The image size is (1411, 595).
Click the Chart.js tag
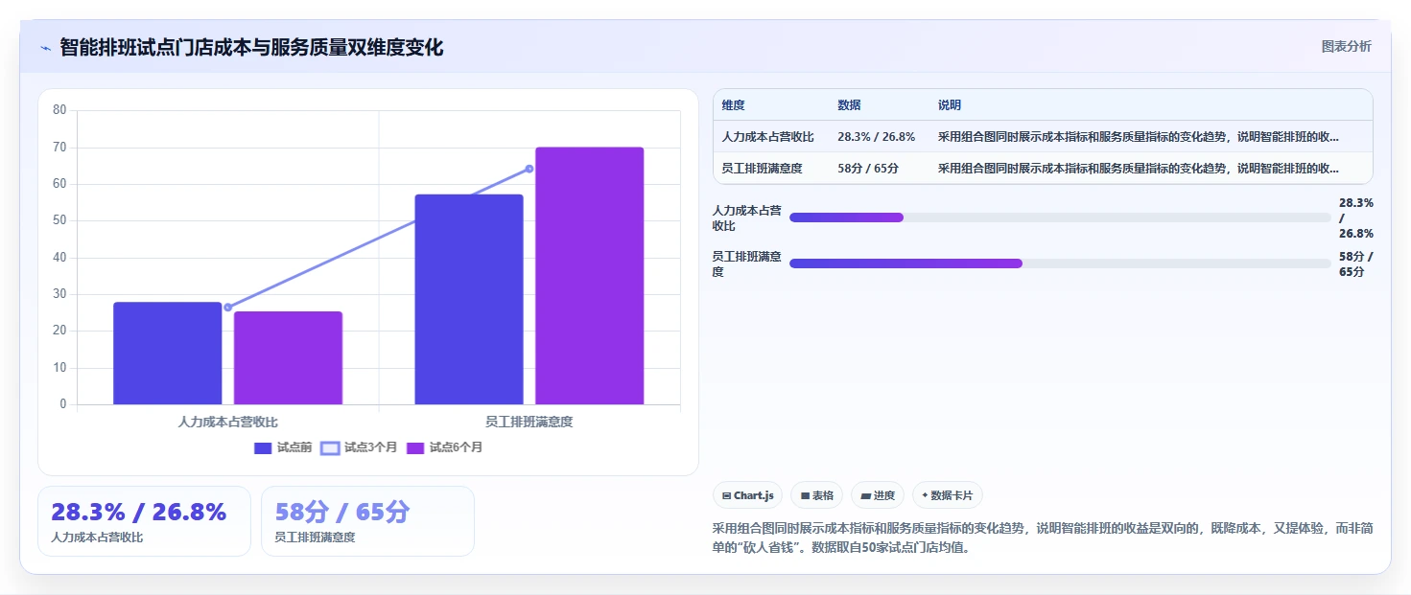click(747, 495)
